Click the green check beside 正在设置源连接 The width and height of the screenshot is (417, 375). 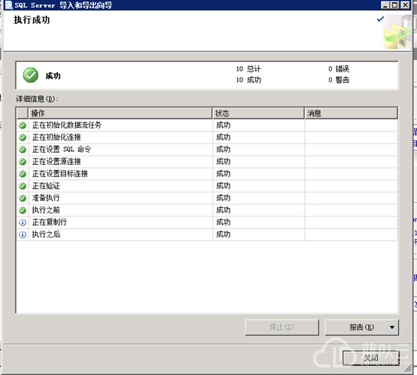pyautogui.click(x=23, y=162)
